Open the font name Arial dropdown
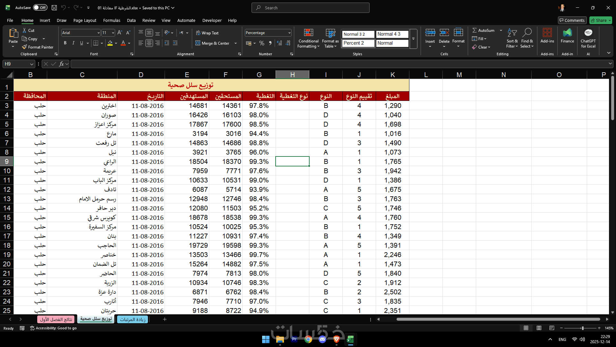The image size is (616, 347). tap(98, 33)
